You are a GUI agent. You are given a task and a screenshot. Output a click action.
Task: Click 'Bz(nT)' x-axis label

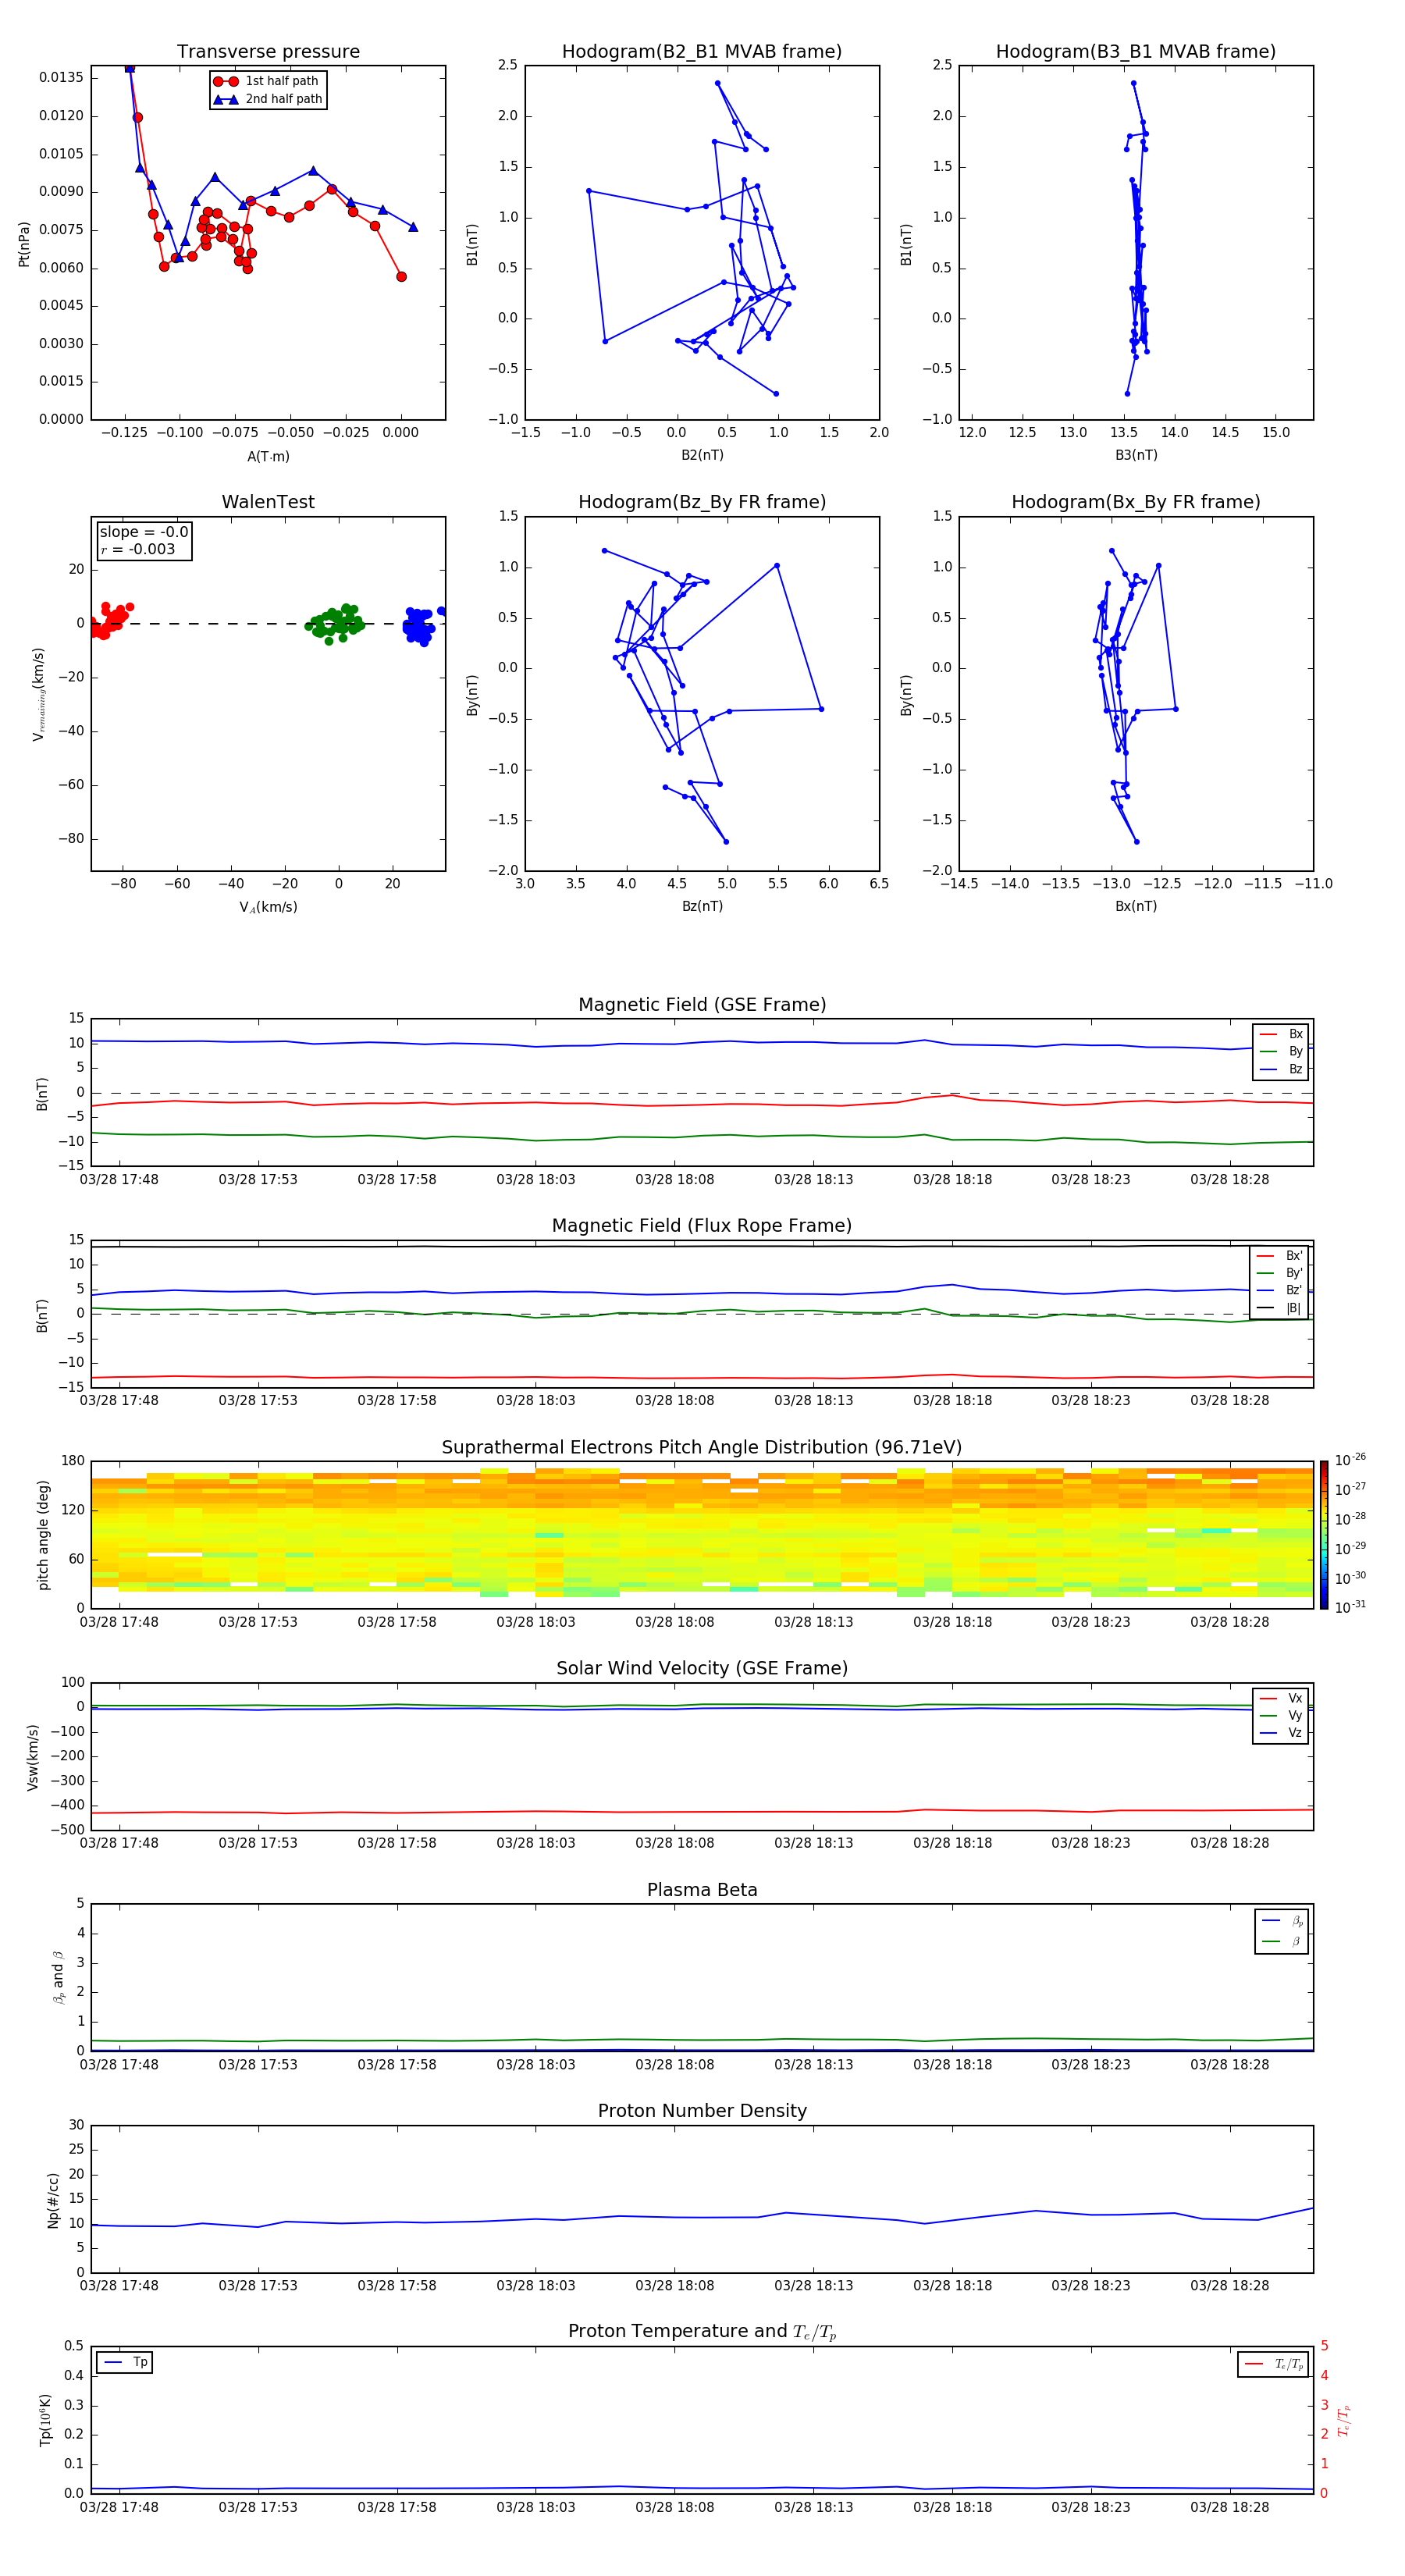[702, 906]
